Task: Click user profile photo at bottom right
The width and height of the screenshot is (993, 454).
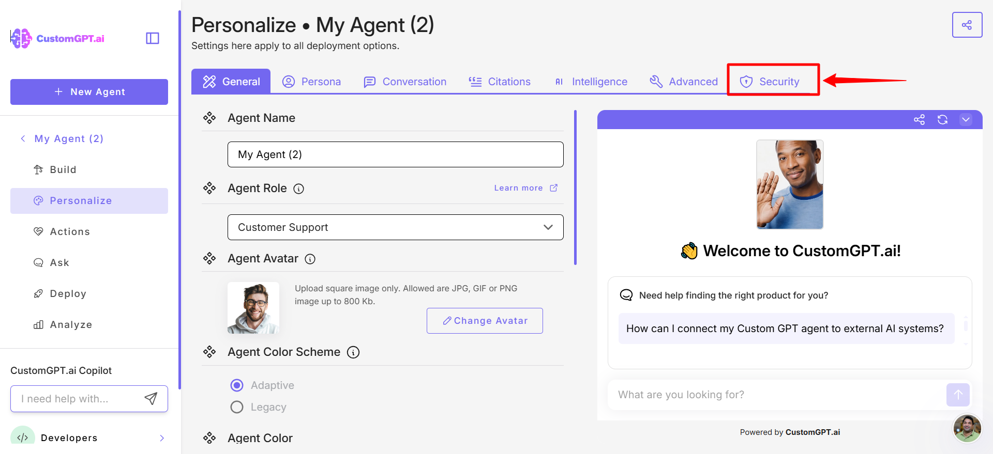Action: point(967,428)
